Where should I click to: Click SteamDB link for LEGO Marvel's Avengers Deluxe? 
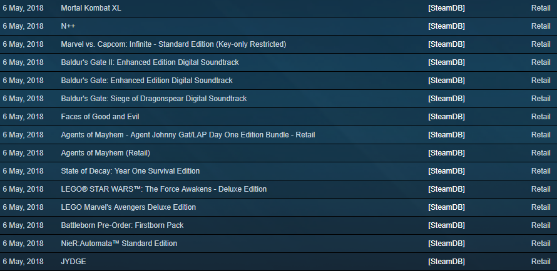coord(446,207)
